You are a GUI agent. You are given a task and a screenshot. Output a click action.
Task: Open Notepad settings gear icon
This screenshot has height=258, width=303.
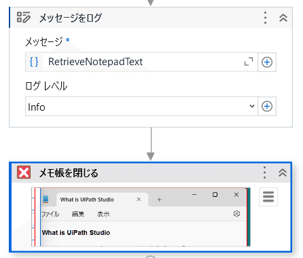(236, 214)
